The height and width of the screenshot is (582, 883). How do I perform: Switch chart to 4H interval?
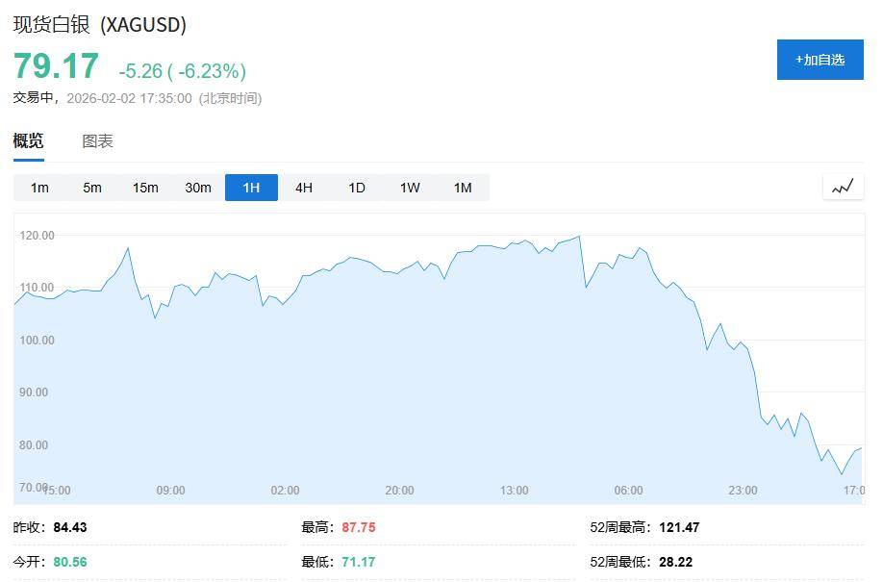[x=304, y=188]
